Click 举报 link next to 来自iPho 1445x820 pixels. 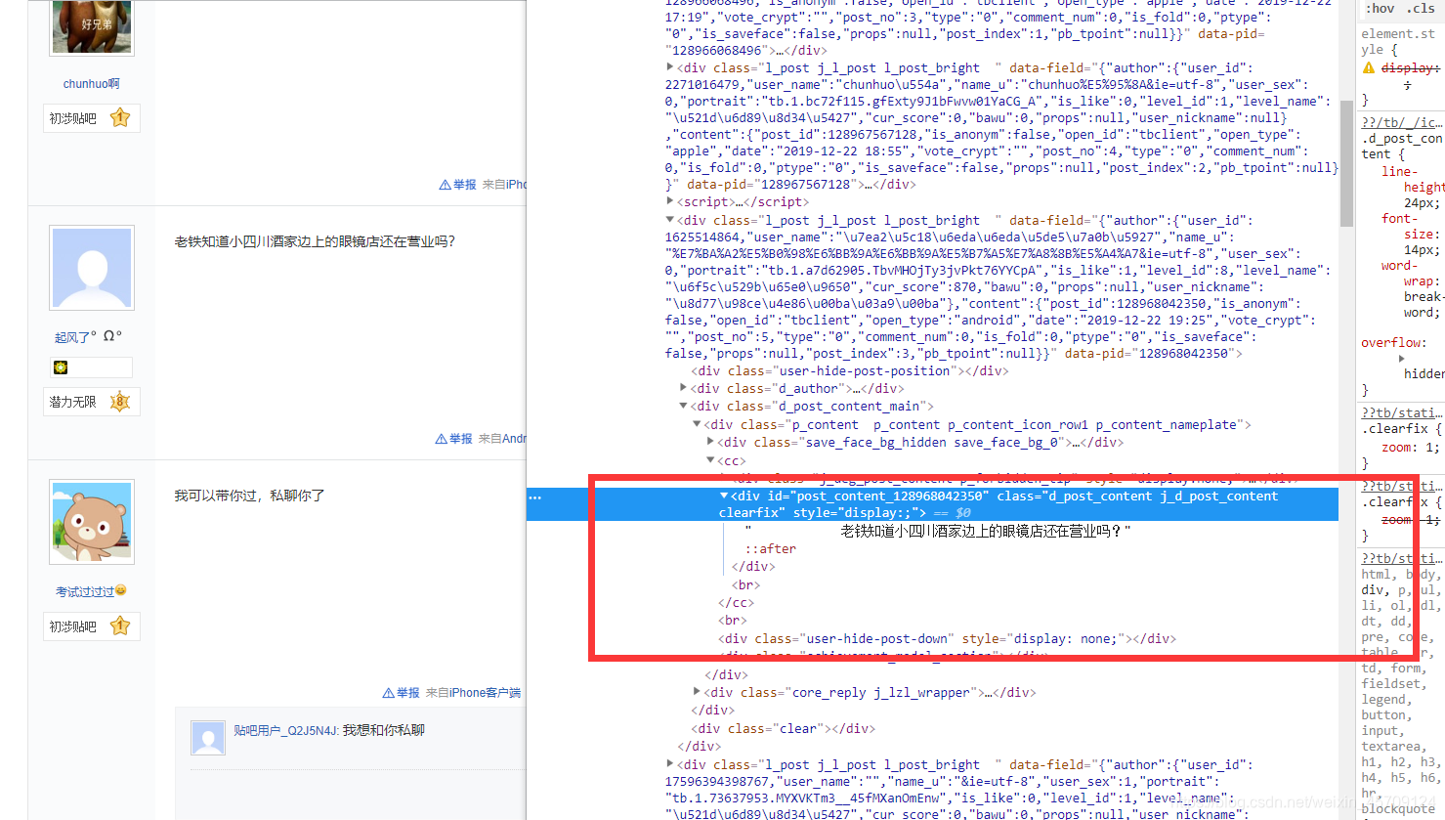[x=464, y=185]
